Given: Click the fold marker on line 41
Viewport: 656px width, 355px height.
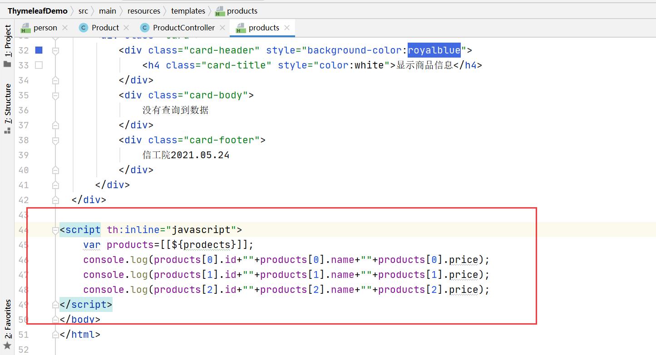Looking at the screenshot, I should pos(55,185).
